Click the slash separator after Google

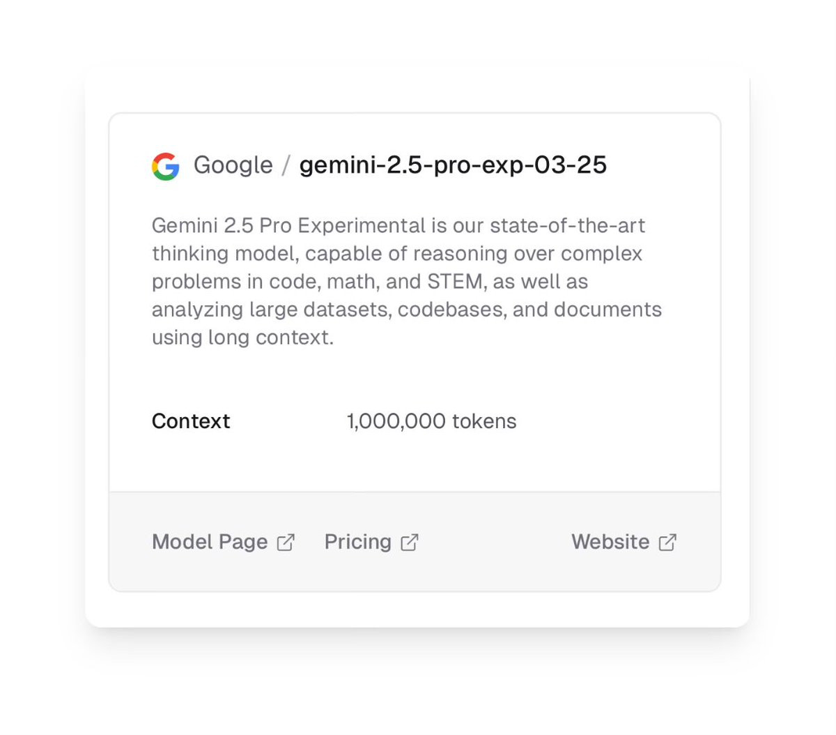point(286,166)
